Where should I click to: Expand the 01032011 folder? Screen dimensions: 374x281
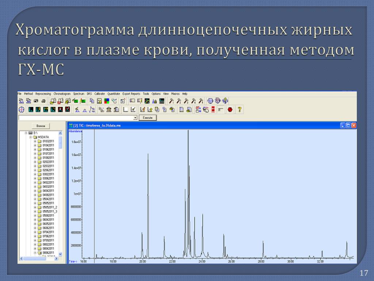35,141
